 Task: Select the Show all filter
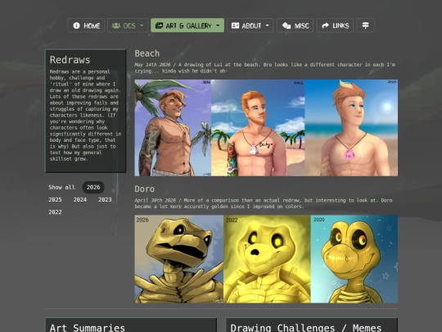point(61,187)
